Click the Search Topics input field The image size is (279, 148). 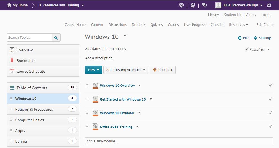tap(29, 38)
